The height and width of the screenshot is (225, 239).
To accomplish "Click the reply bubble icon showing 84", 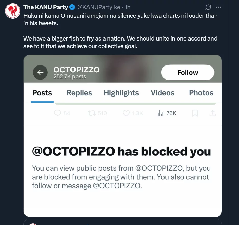I will [x=58, y=113].
